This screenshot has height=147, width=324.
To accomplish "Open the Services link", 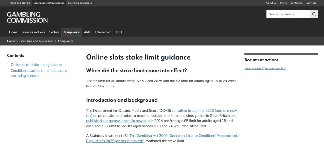I will [x=311, y=3].
